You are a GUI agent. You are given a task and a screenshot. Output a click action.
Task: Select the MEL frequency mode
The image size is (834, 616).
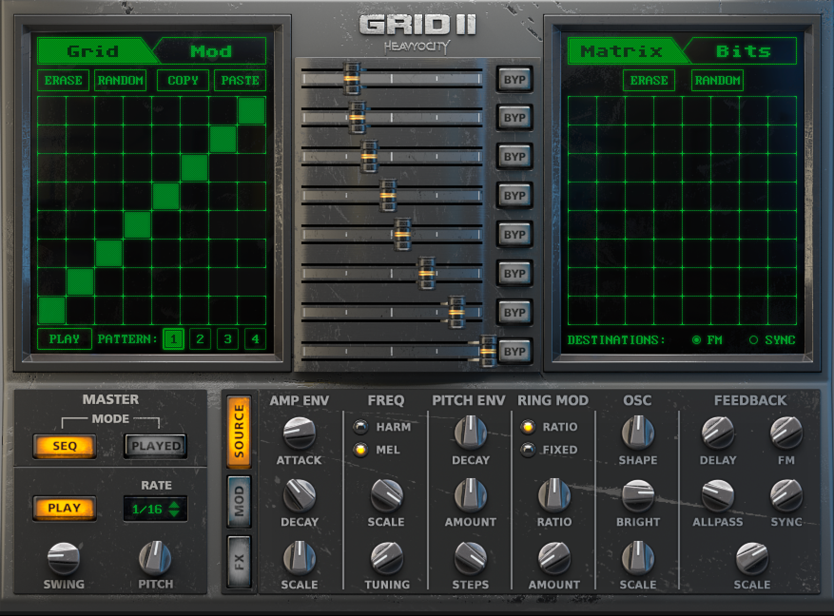pos(361,449)
